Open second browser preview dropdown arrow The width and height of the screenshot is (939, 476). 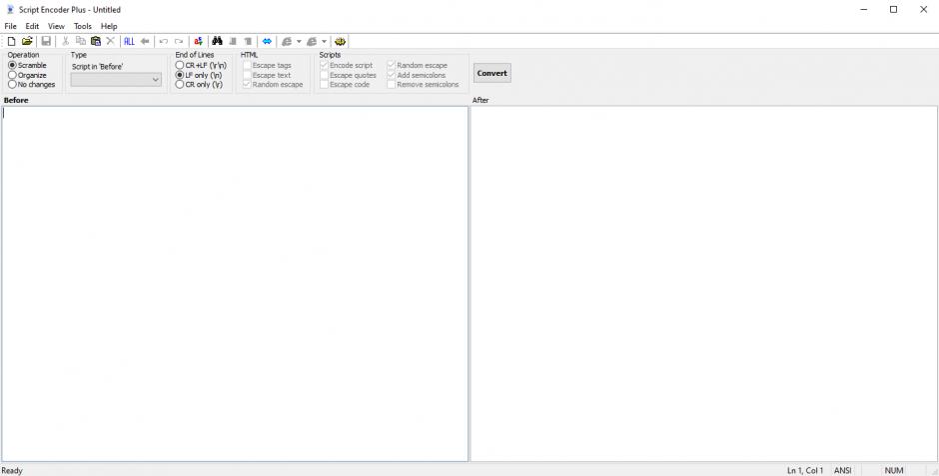tap(324, 42)
